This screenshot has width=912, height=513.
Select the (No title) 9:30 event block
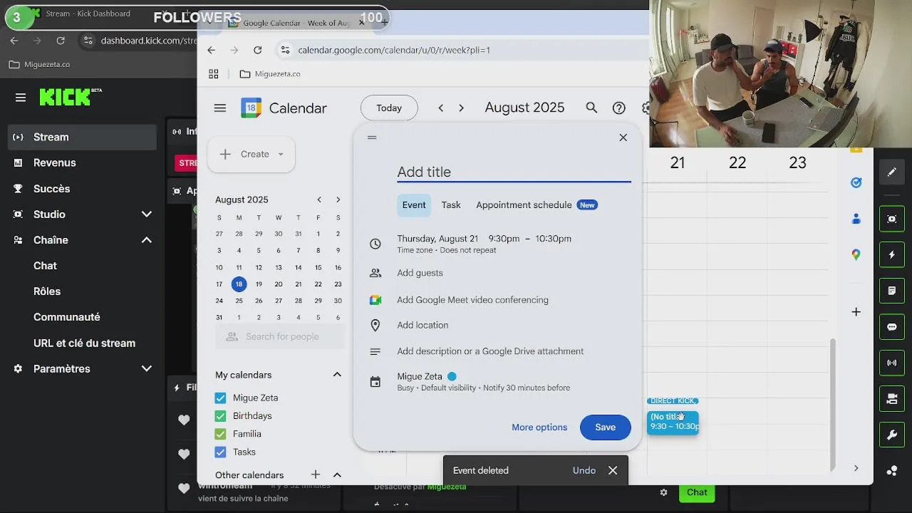673,422
